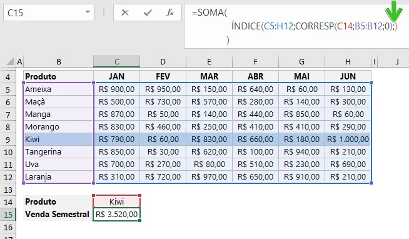Viewport: 409px width, 239px height.
Task: Click the Laranja R$ 970,00 March cell
Action: point(209,176)
